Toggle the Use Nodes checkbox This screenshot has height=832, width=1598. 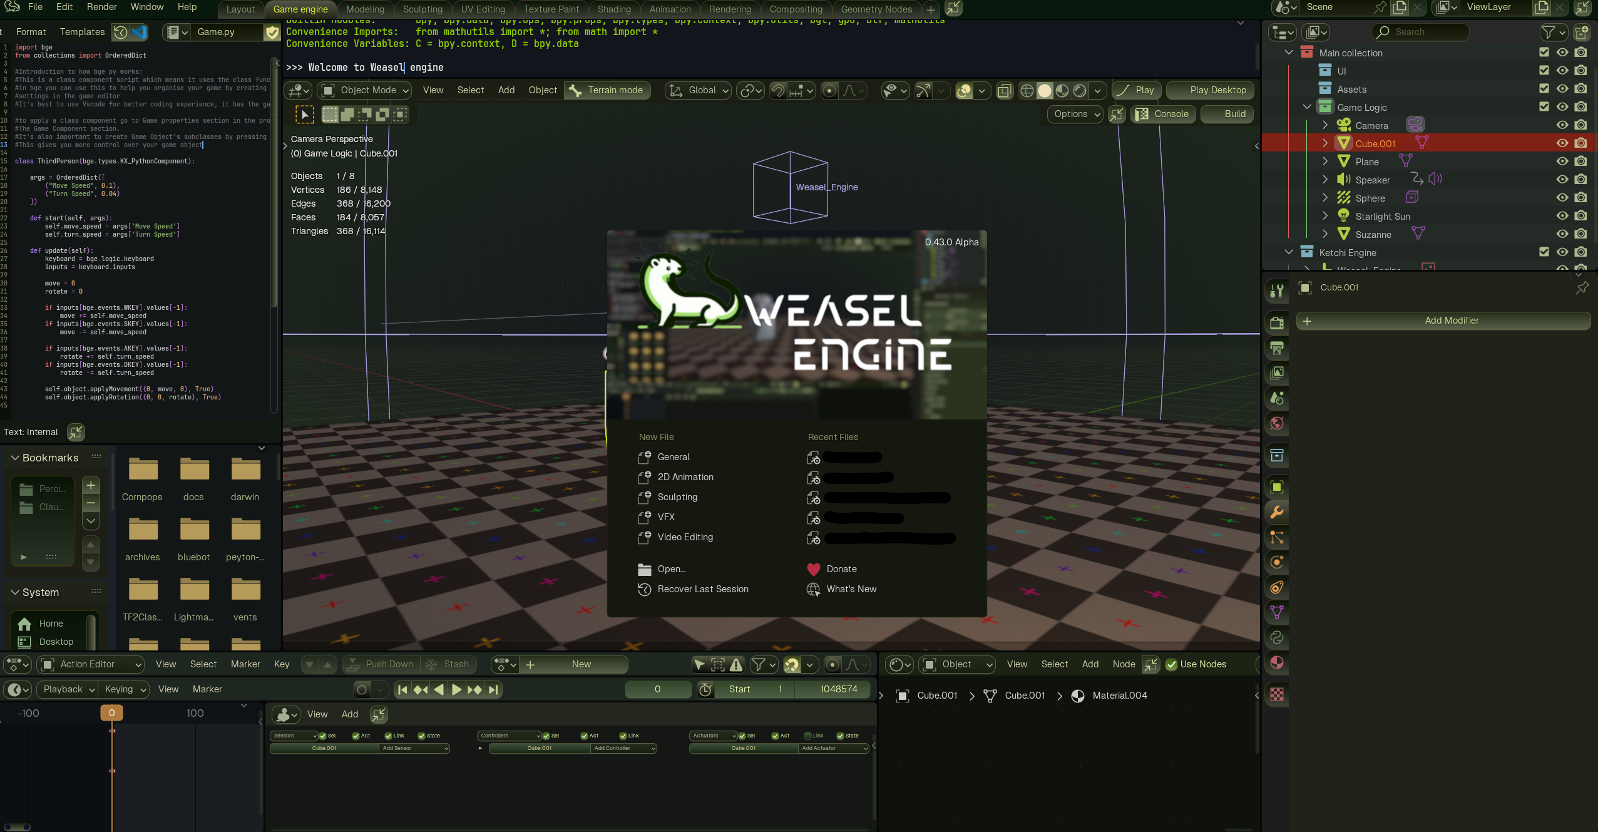(x=1171, y=664)
